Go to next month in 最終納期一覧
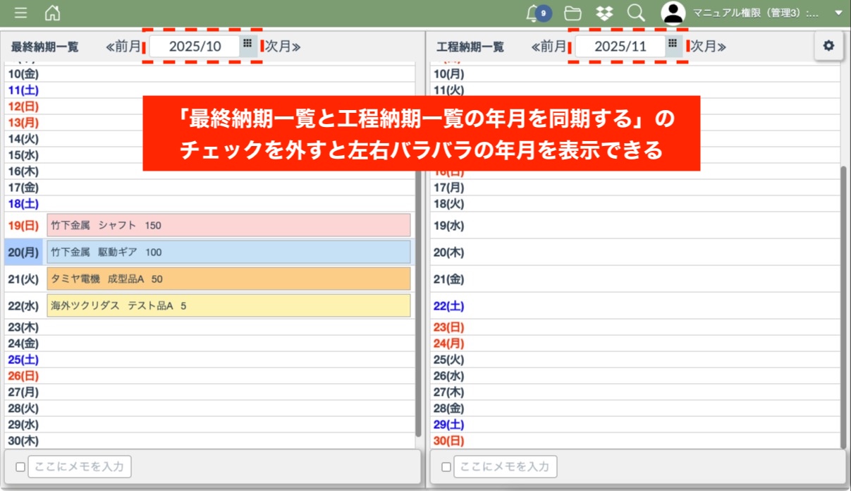The image size is (851, 491). point(283,47)
